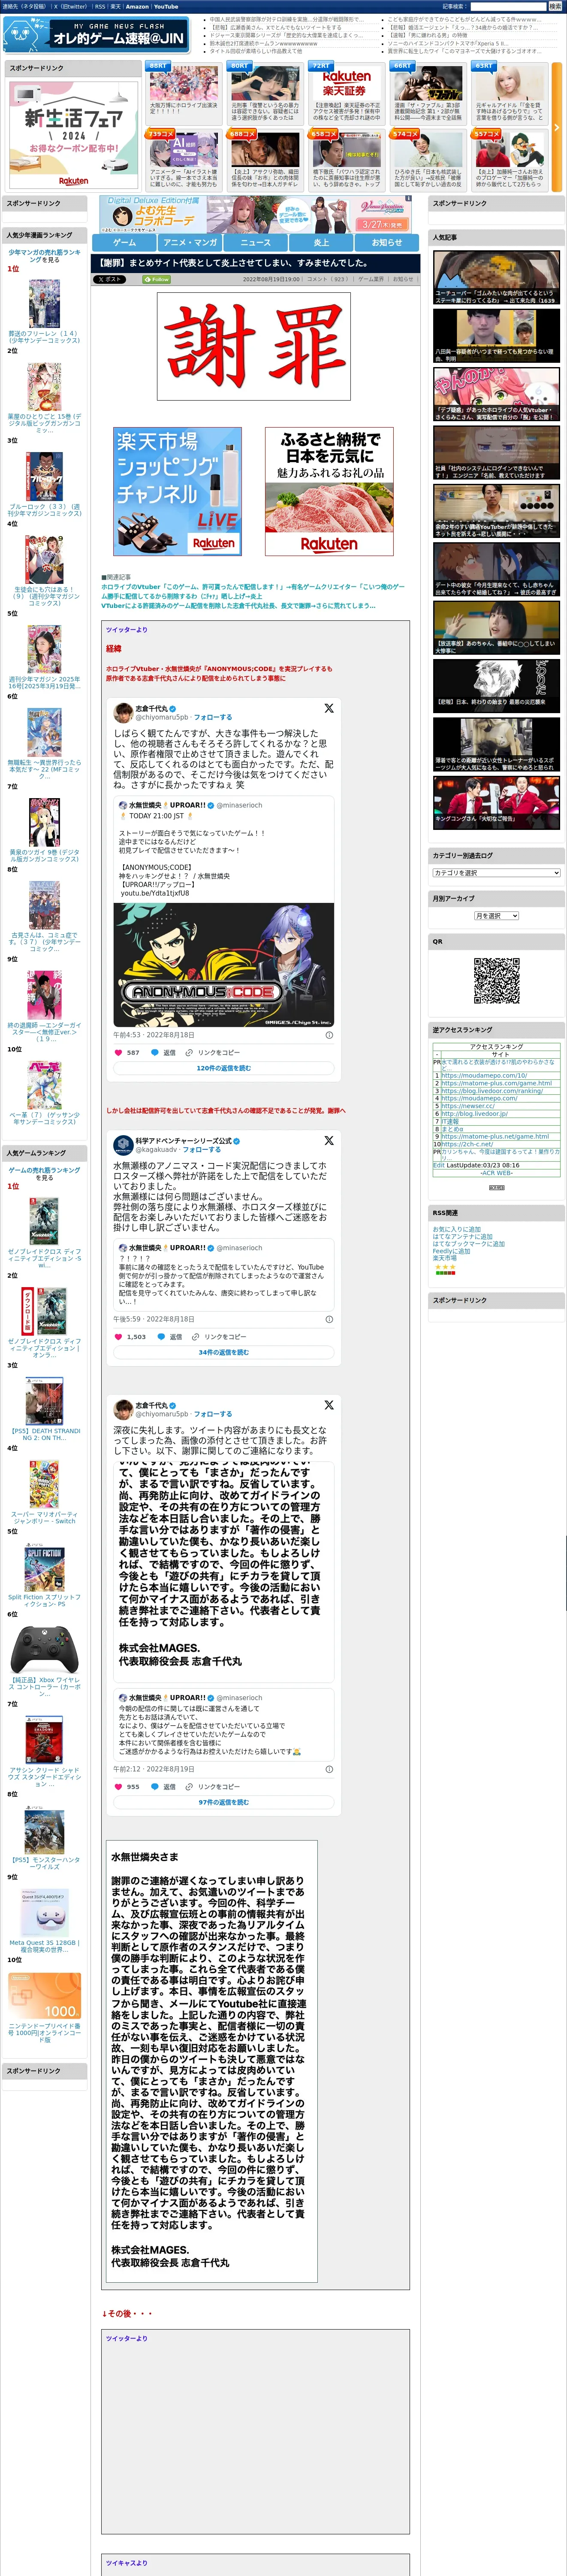Click はてなアンテナに追加 link
The width and height of the screenshot is (567, 2576).
pos(462,1236)
